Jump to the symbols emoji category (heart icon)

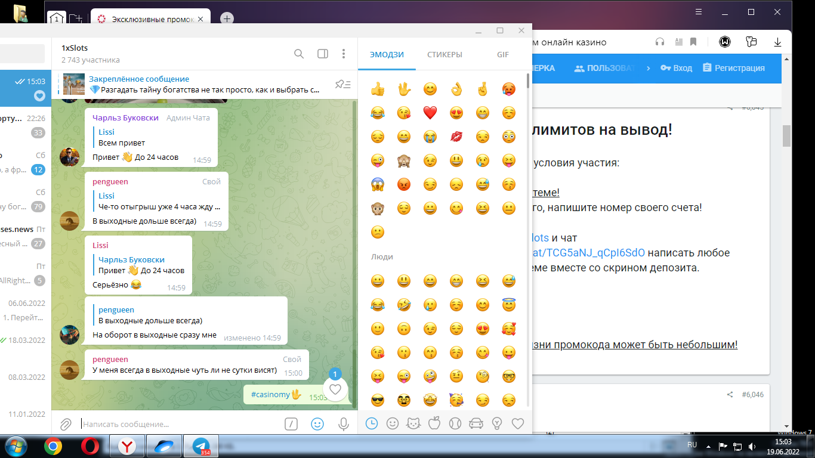[518, 423]
